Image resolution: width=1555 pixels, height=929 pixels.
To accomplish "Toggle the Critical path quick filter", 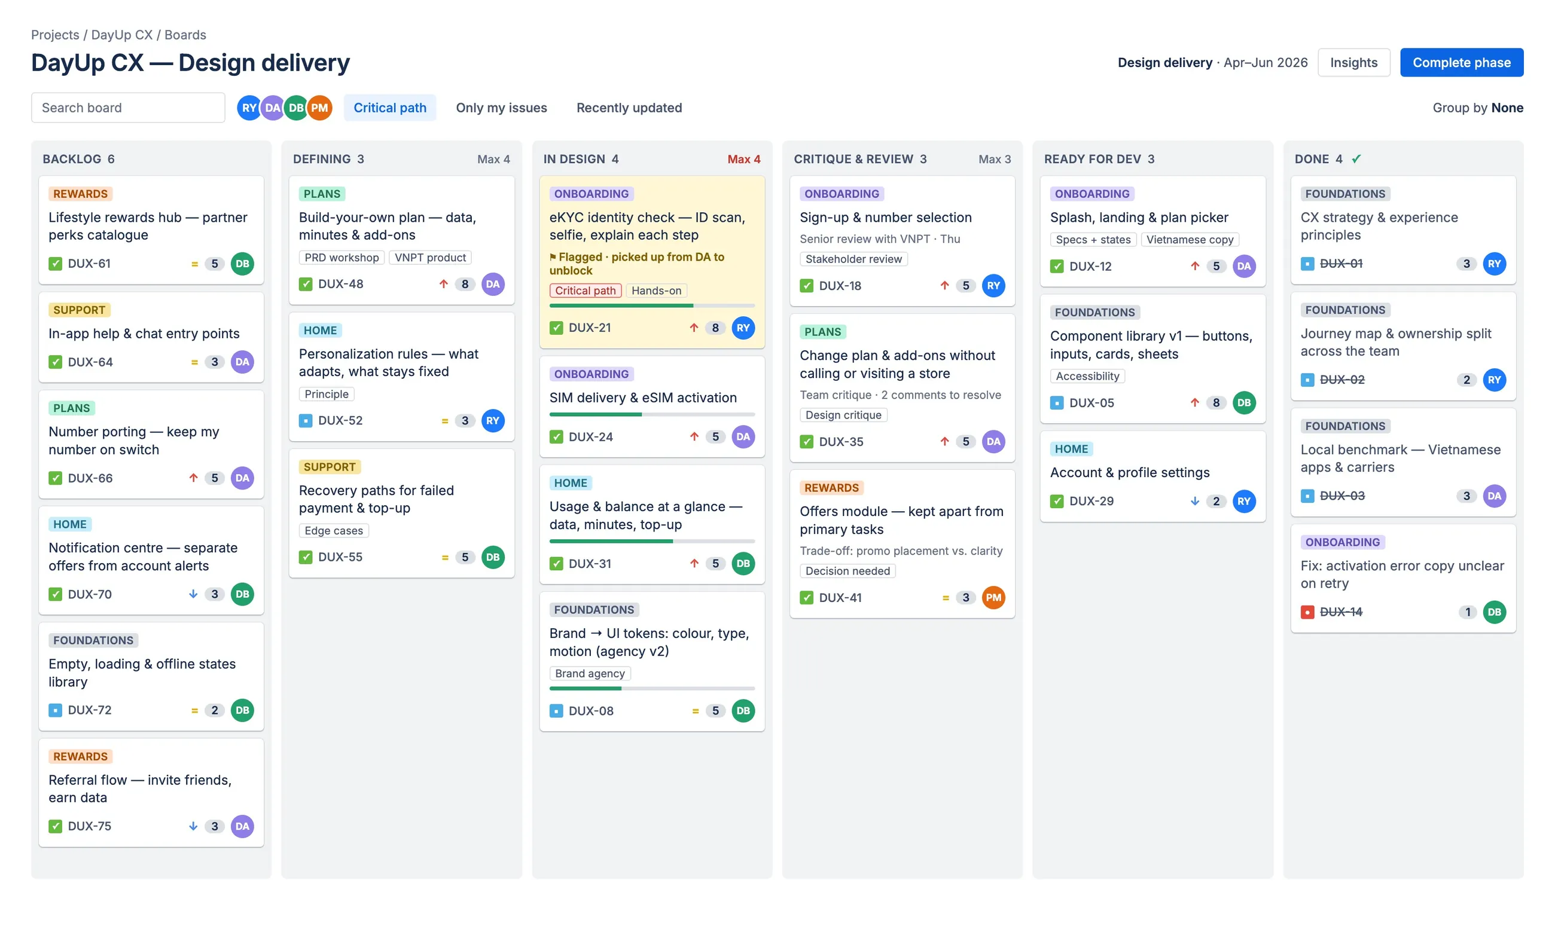I will pos(389,108).
